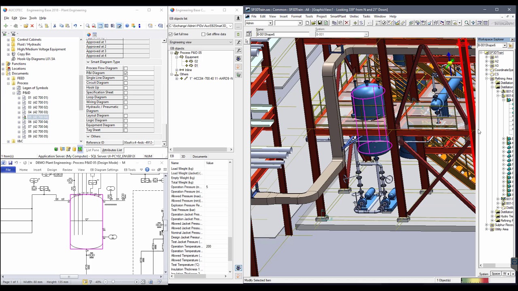Collapse the Smart Diagram Type section
Image resolution: width=518 pixels, height=291 pixels.
[x=88, y=62]
